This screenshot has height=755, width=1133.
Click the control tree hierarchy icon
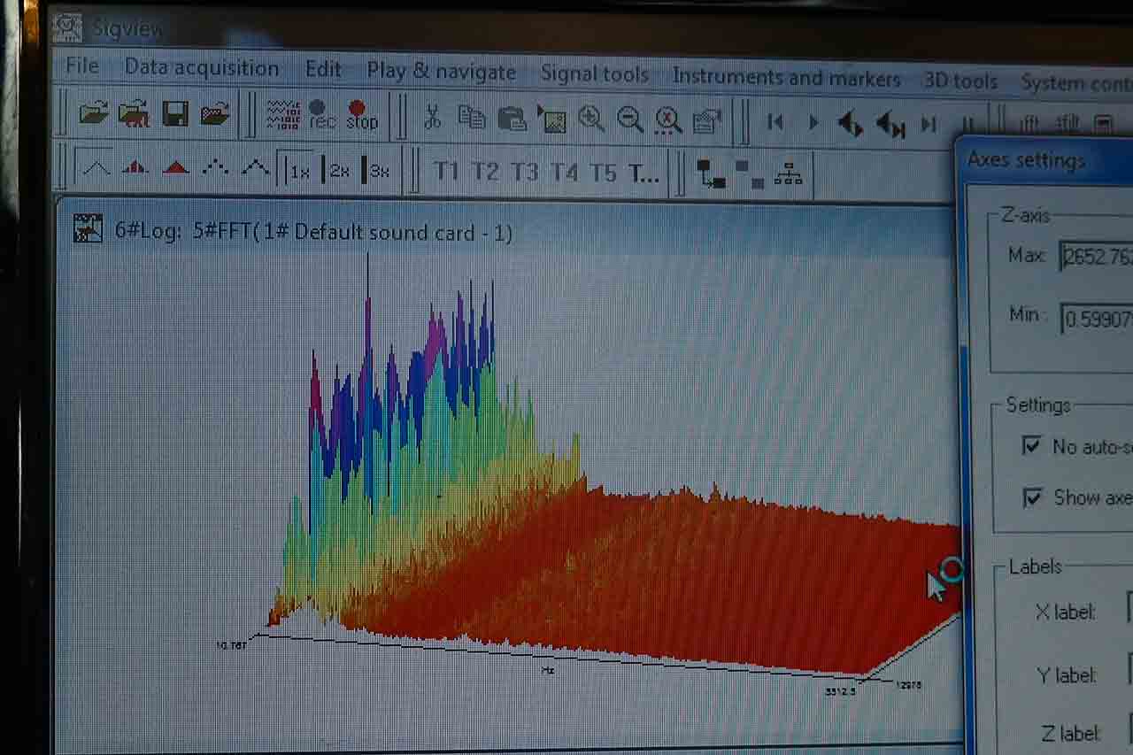coord(788,173)
